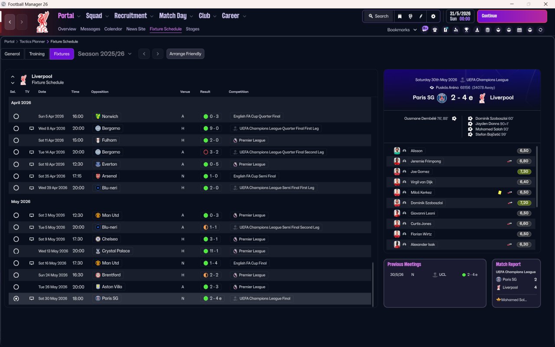
Task: Click the Tactics Planner breadcrumb link
Action: pyautogui.click(x=32, y=42)
